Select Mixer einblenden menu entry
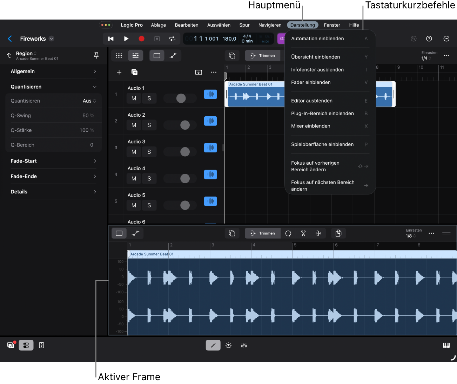457x384 pixels. (311, 126)
